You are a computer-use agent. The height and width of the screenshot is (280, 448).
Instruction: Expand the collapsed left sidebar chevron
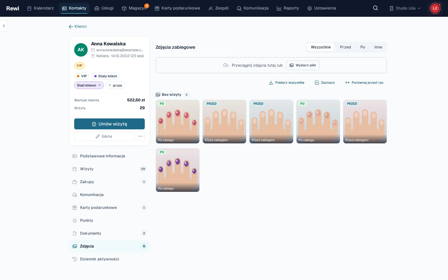(4, 26)
